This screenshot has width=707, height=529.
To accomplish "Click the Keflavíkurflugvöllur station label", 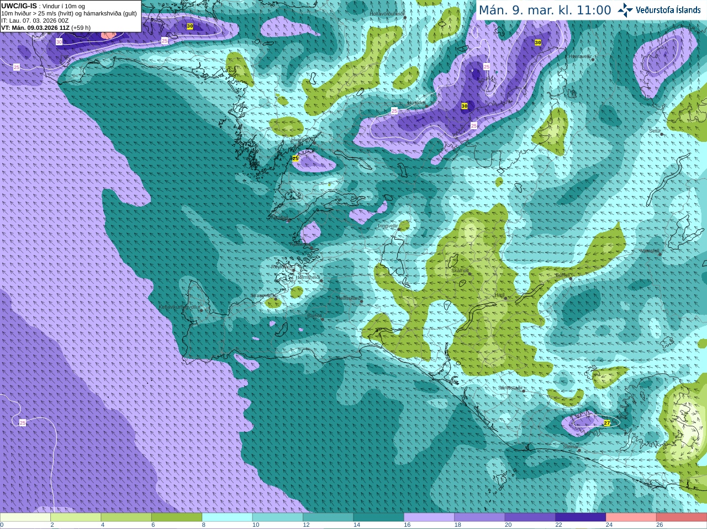I will (179, 306).
